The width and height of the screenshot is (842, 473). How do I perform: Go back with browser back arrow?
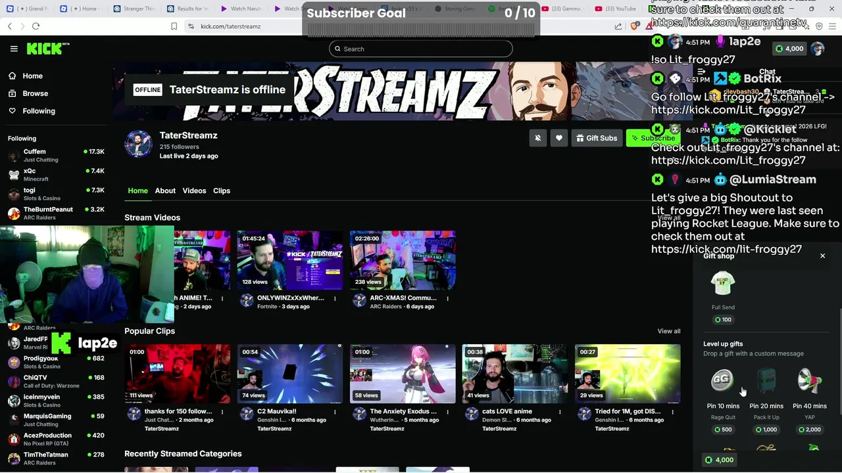click(9, 26)
